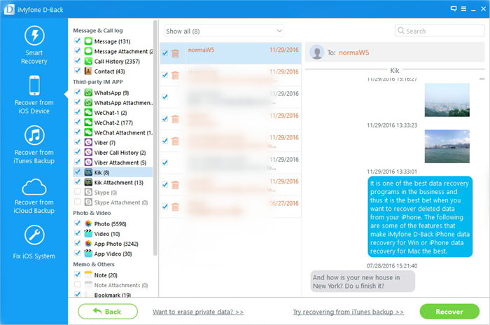Click the green Recover button
This screenshot has height=325, width=490.
pos(449,312)
